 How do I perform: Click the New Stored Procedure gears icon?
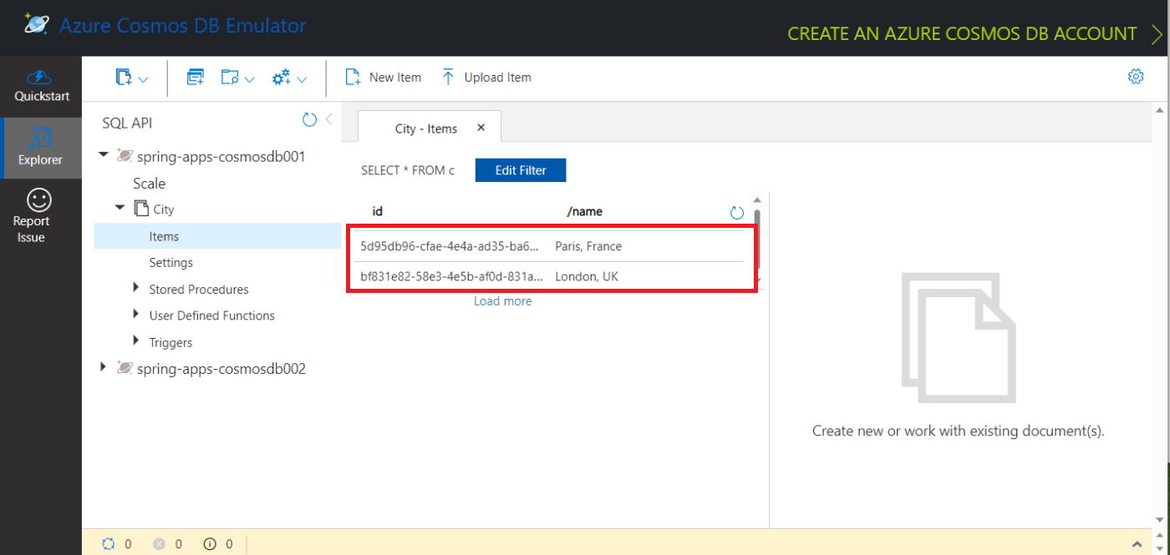281,78
